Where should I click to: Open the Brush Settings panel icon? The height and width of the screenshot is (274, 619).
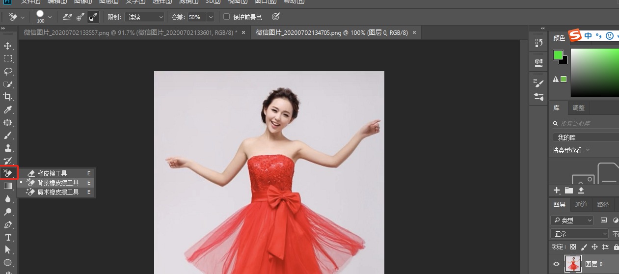point(538,82)
